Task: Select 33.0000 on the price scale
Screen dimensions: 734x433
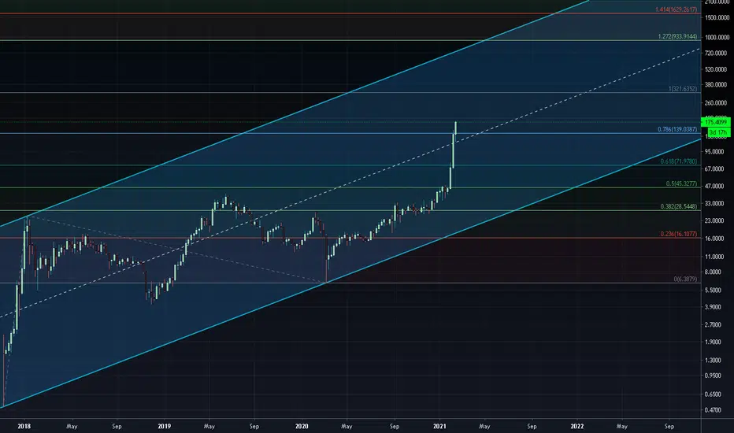Action: point(715,204)
